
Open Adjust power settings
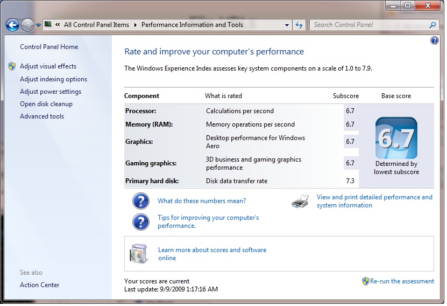[x=51, y=92]
